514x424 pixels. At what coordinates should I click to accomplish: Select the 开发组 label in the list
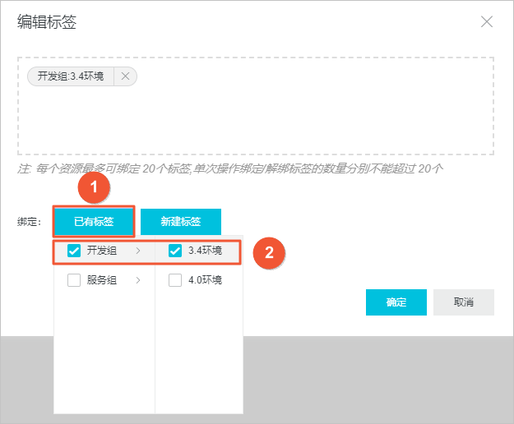click(x=102, y=251)
